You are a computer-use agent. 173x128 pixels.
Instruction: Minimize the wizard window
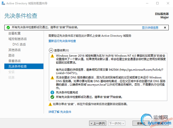pos(147,3)
